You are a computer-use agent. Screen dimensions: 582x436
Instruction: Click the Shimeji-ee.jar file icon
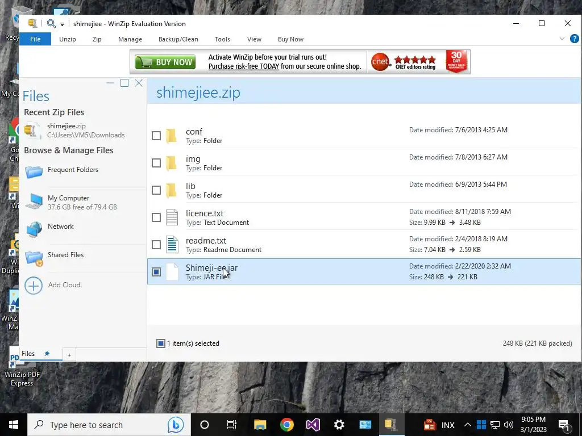[x=172, y=272]
